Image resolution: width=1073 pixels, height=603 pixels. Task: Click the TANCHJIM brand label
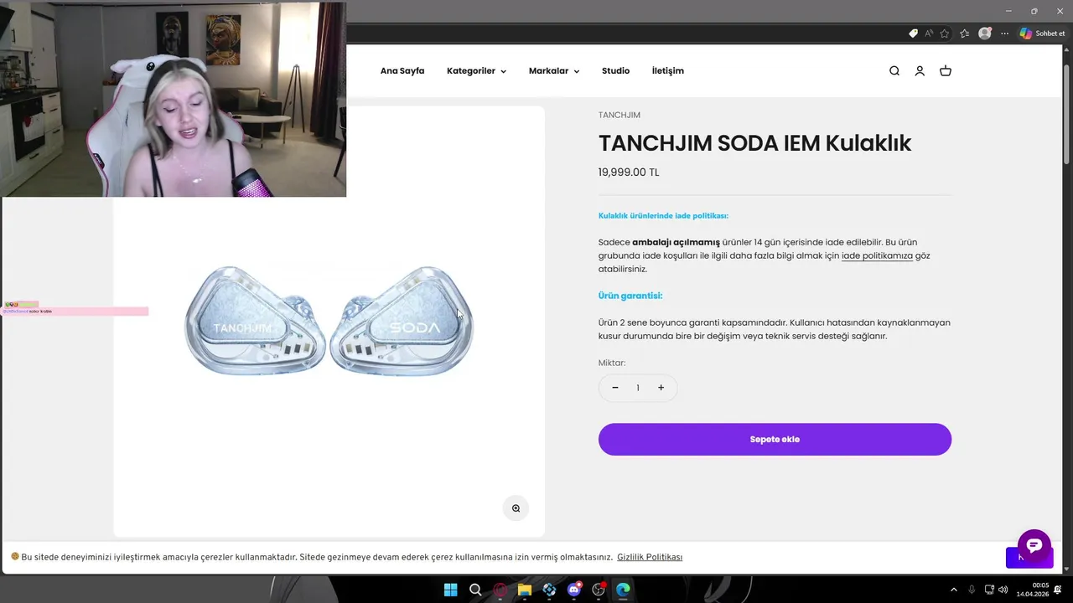[x=619, y=115]
